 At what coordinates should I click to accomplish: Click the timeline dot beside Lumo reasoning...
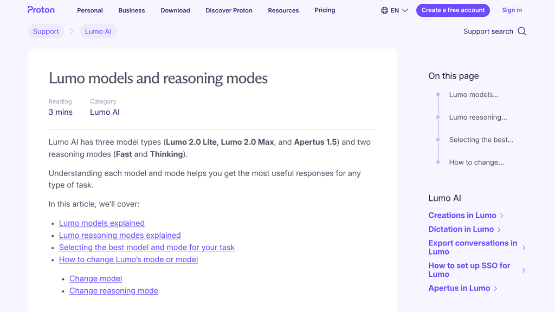438,117
